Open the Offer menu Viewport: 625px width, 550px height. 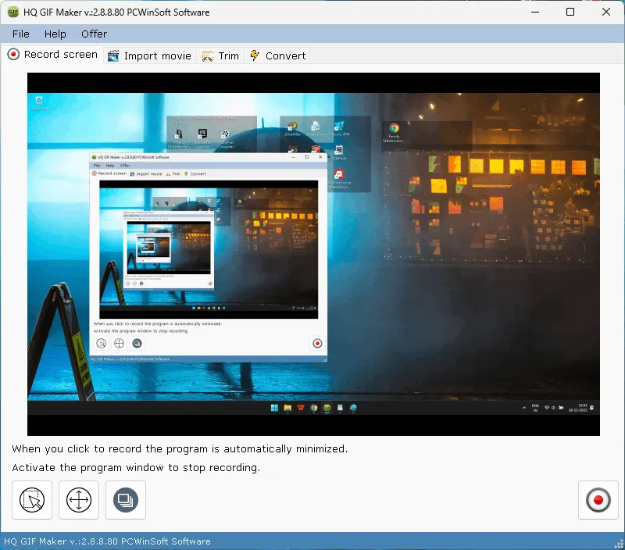point(94,34)
